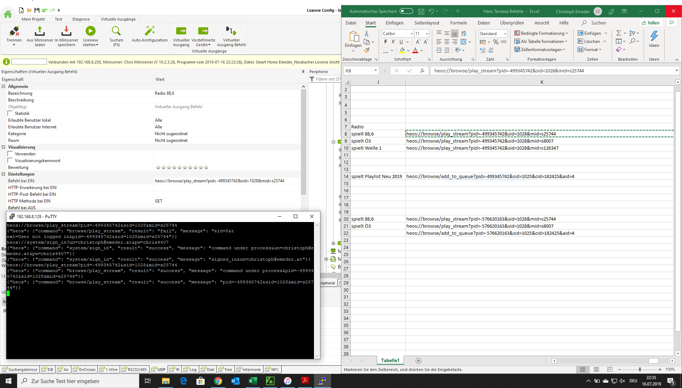This screenshot has width=682, height=388.
Task: Open the Formeln ribbon tab
Action: [458, 23]
